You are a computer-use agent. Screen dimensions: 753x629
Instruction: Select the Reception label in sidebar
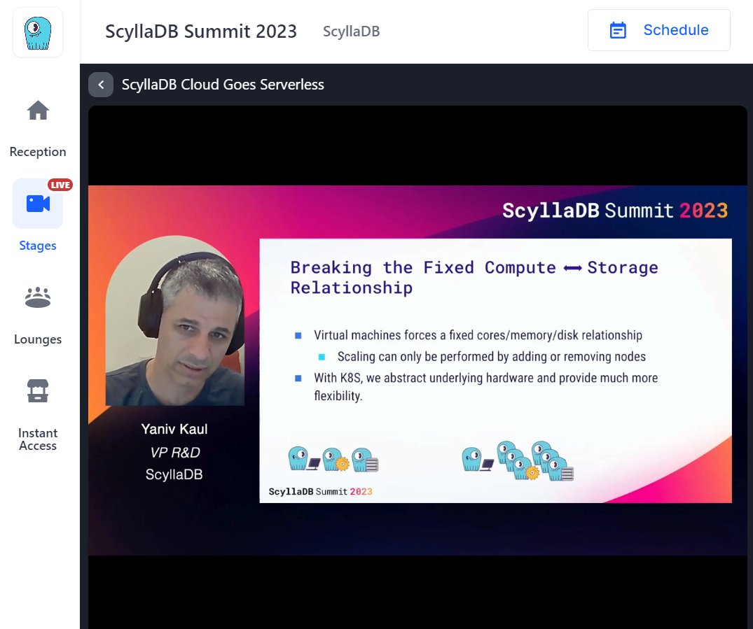click(38, 152)
